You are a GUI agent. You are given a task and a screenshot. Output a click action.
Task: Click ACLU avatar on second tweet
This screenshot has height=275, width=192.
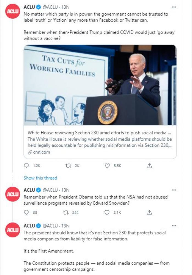coord(12,194)
